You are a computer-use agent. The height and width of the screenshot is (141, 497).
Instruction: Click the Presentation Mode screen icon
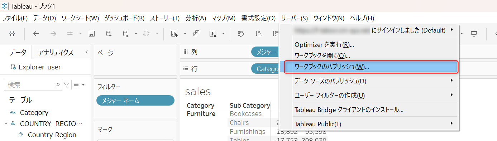click(x=474, y=34)
